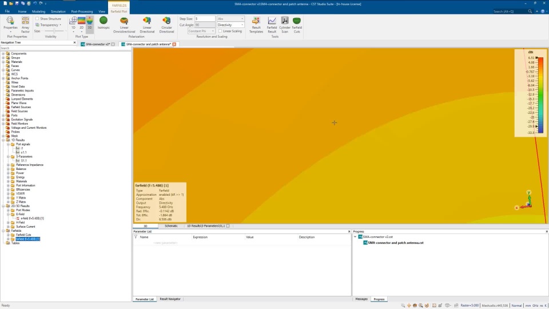549x309 pixels.
Task: Click the Array Factor icon
Action: pos(25,25)
